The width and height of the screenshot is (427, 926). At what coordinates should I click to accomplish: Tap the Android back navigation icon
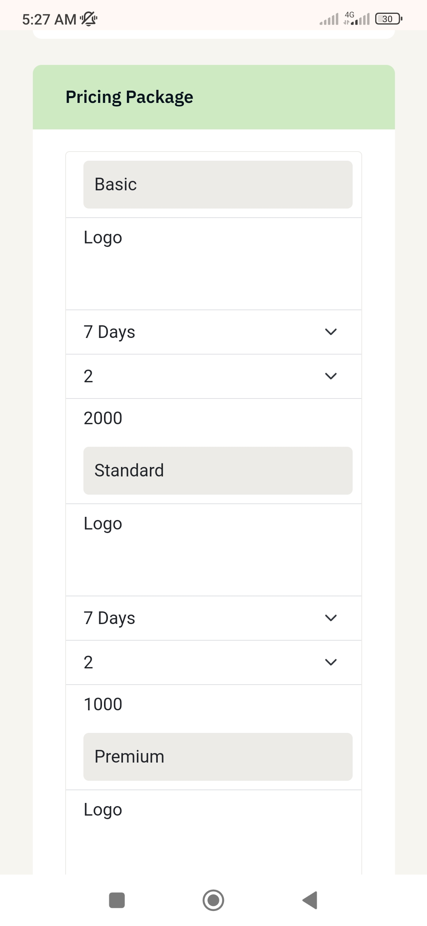pyautogui.click(x=310, y=900)
